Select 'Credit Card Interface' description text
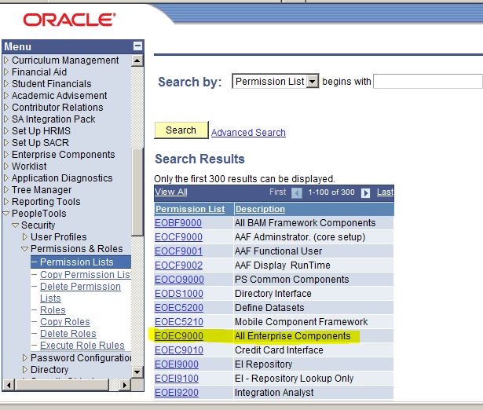The image size is (483, 410). click(279, 350)
